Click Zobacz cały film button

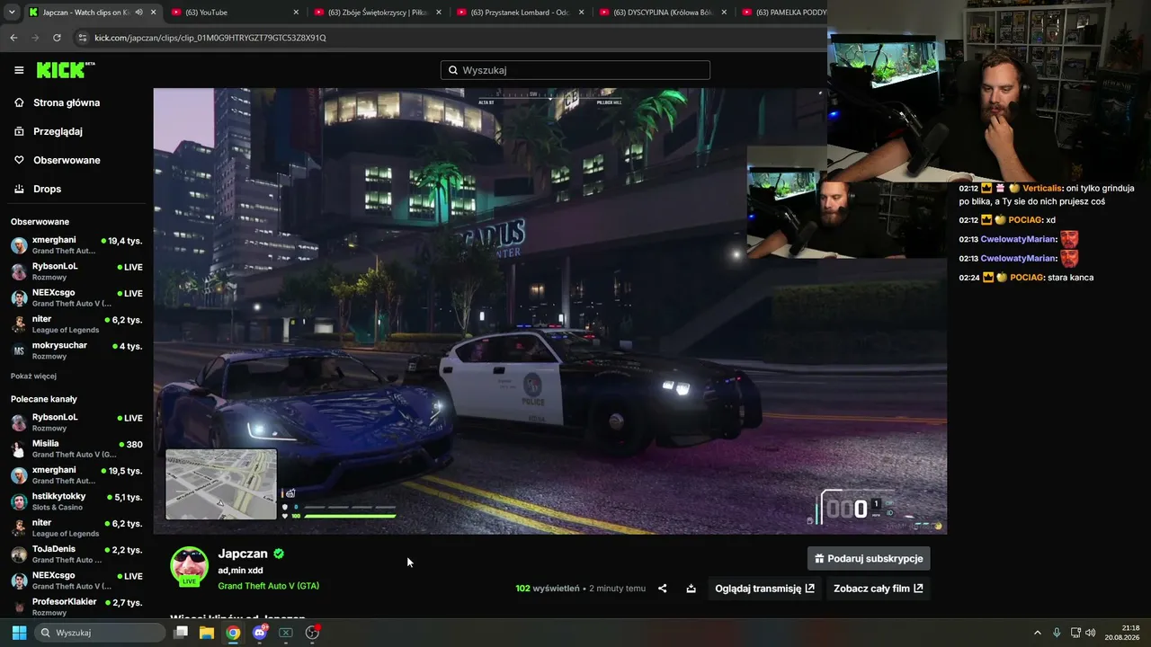tap(879, 589)
